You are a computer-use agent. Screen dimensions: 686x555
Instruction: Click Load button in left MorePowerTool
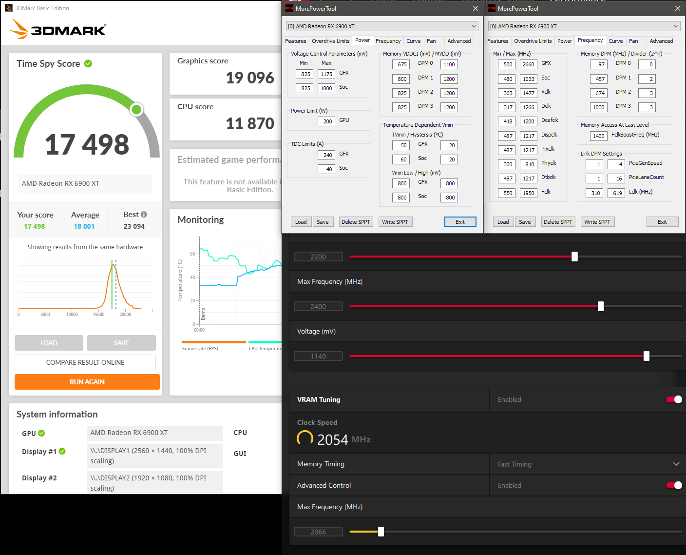[301, 222]
